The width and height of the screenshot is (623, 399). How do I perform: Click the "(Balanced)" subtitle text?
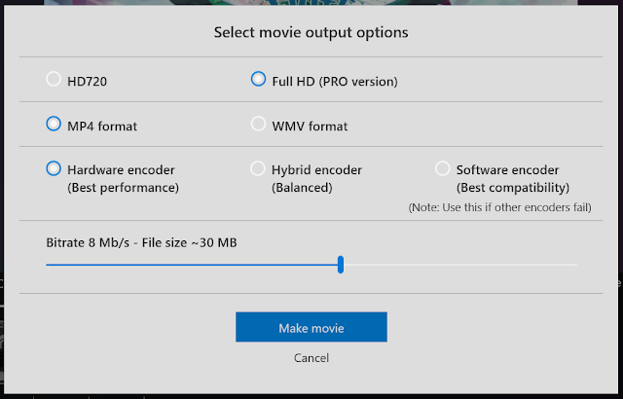(305, 187)
